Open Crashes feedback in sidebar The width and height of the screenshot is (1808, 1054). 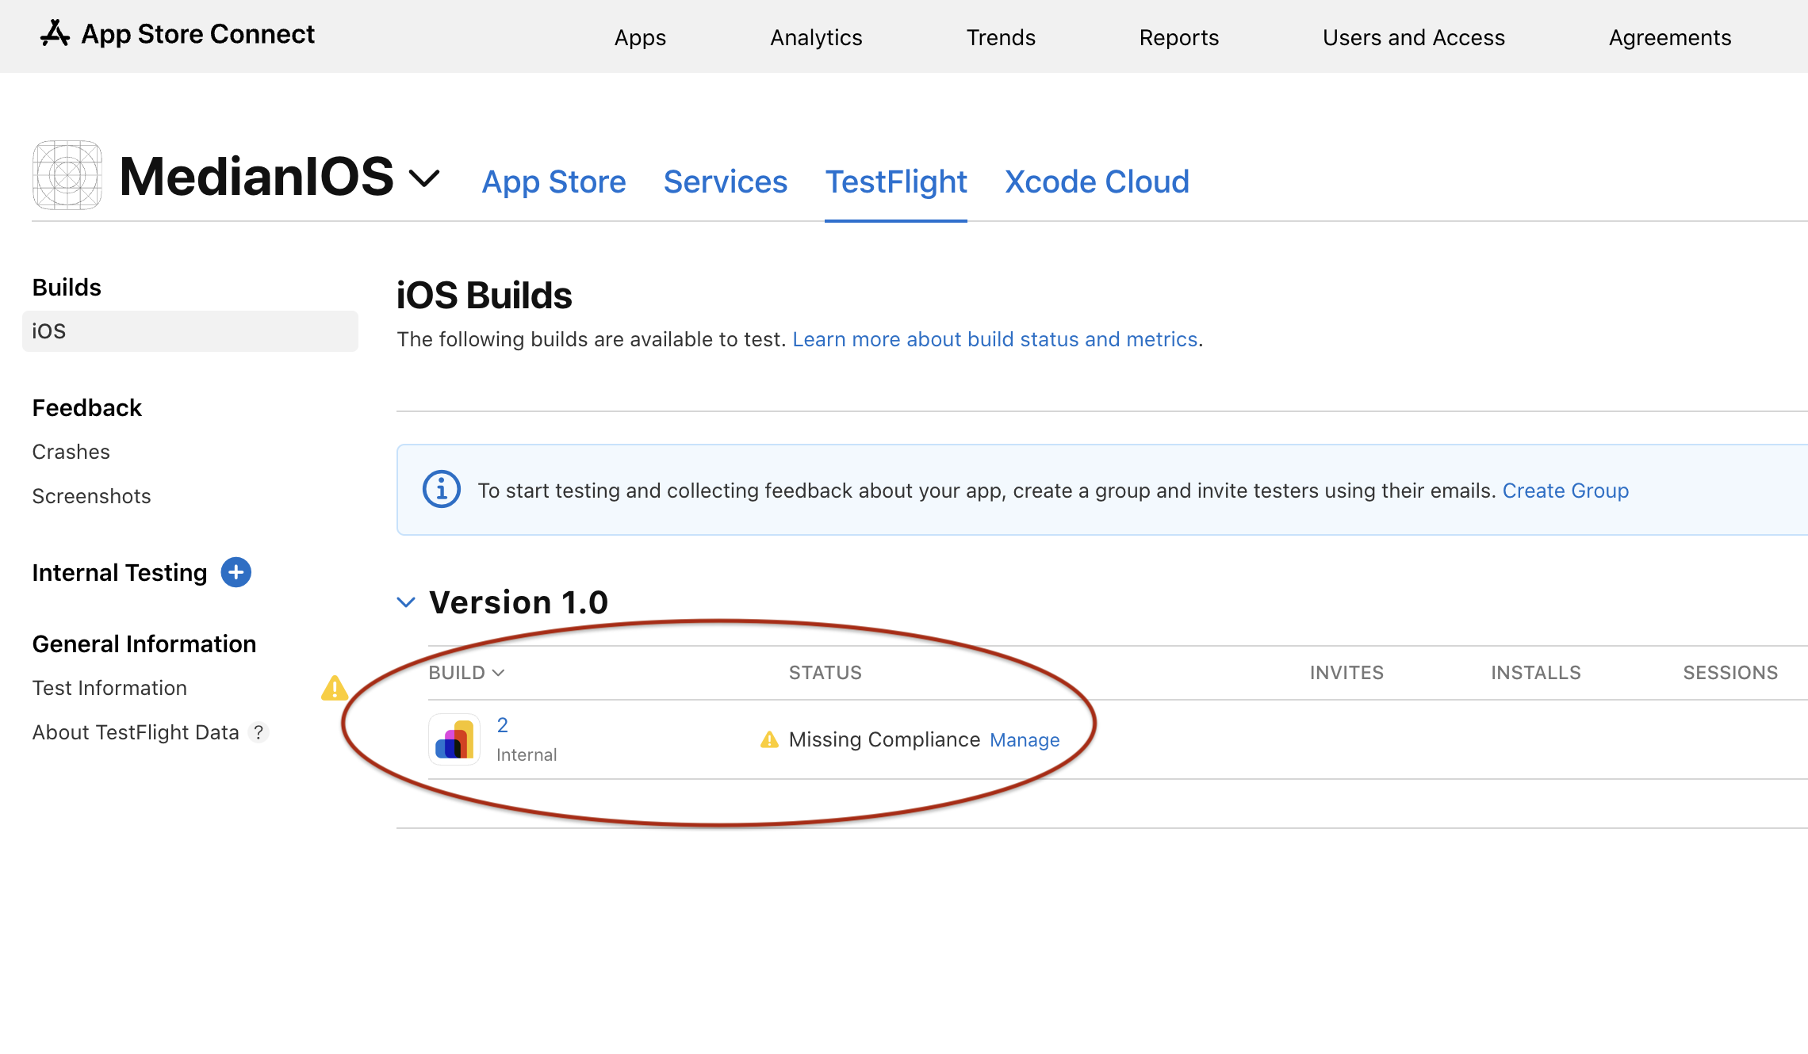pyautogui.click(x=71, y=452)
